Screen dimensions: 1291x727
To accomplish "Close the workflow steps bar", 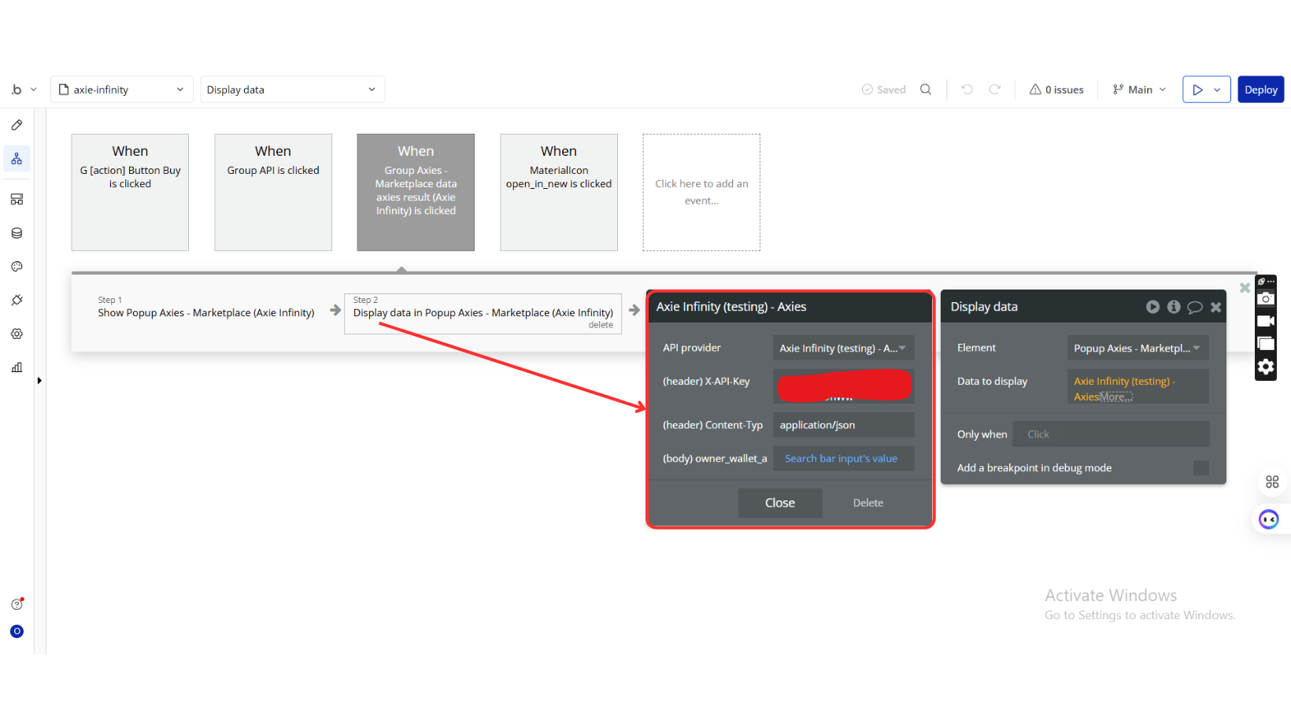I will coord(1245,288).
